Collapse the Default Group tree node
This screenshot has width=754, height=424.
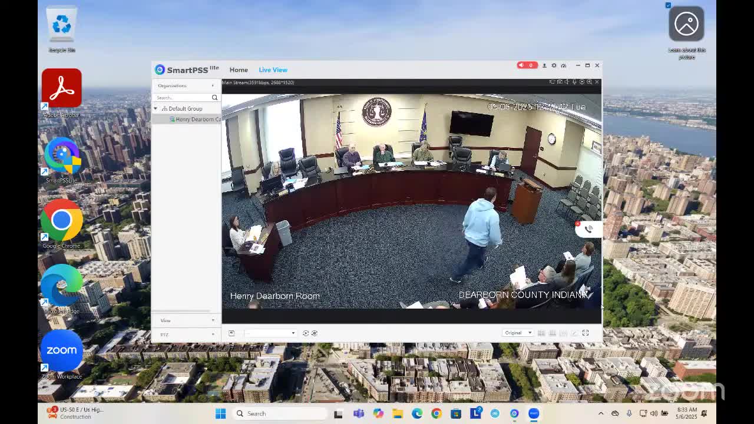coord(156,109)
